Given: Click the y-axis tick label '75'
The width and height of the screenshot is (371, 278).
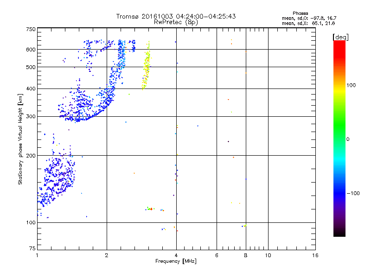Looking at the screenshot, I should tap(32, 248).
